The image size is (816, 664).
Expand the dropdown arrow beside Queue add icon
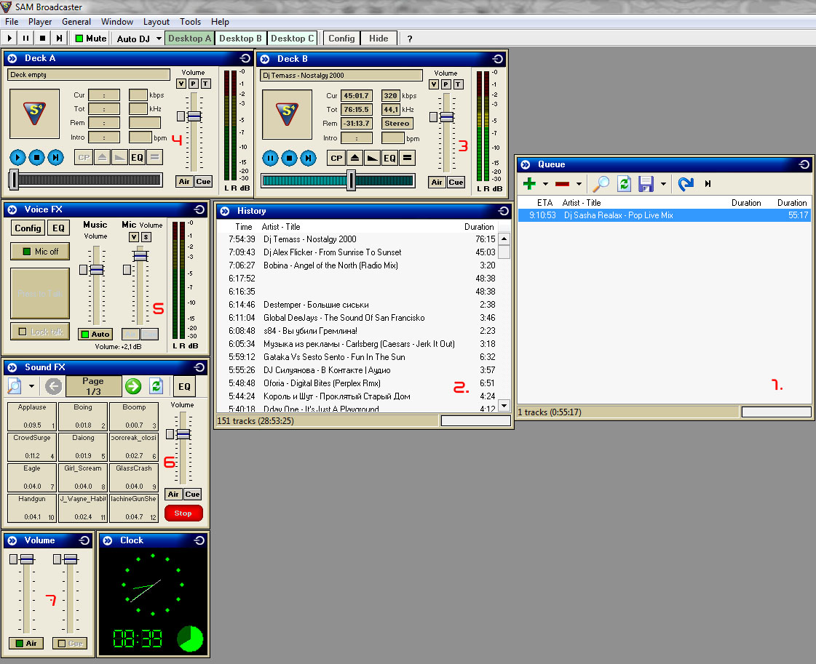545,185
